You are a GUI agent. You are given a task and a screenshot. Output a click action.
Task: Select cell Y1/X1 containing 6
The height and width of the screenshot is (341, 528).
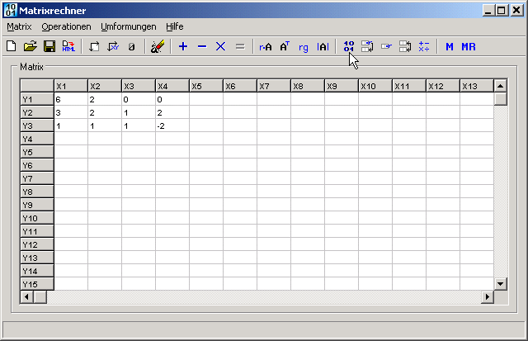pyautogui.click(x=71, y=99)
